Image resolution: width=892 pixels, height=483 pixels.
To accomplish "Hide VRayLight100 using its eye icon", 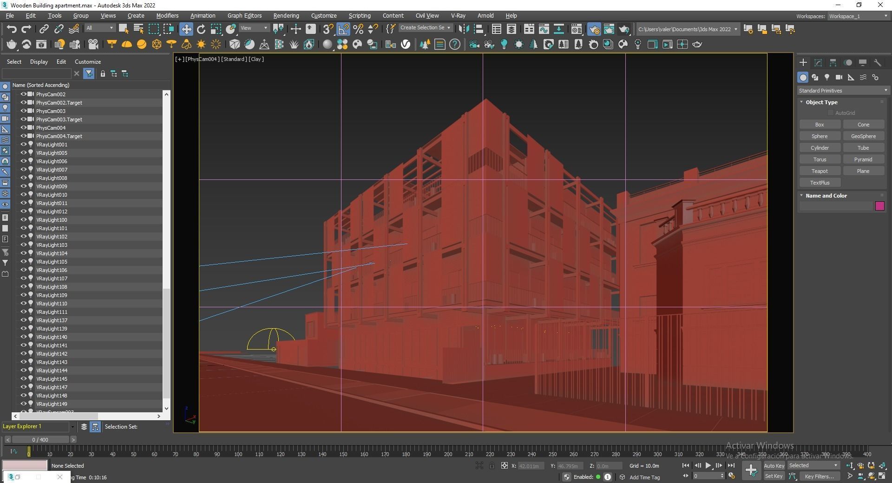I will click(x=23, y=219).
